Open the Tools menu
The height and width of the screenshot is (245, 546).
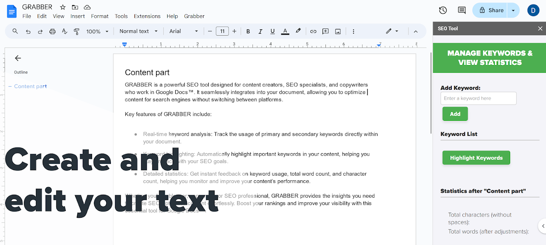(121, 16)
